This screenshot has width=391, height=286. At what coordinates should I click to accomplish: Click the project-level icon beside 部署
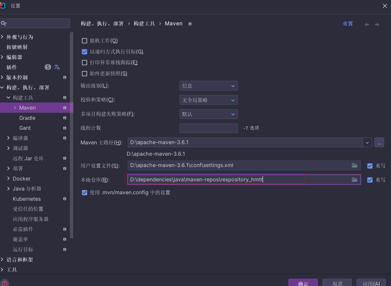pyautogui.click(x=65, y=169)
